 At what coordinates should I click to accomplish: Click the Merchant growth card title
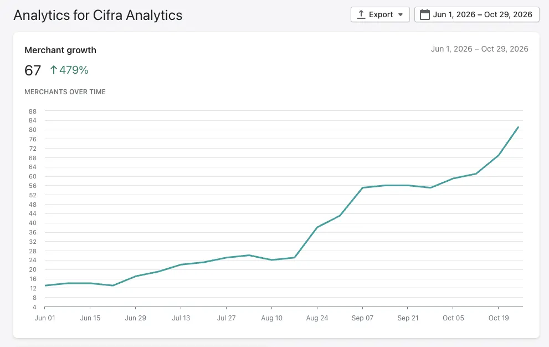(60, 50)
